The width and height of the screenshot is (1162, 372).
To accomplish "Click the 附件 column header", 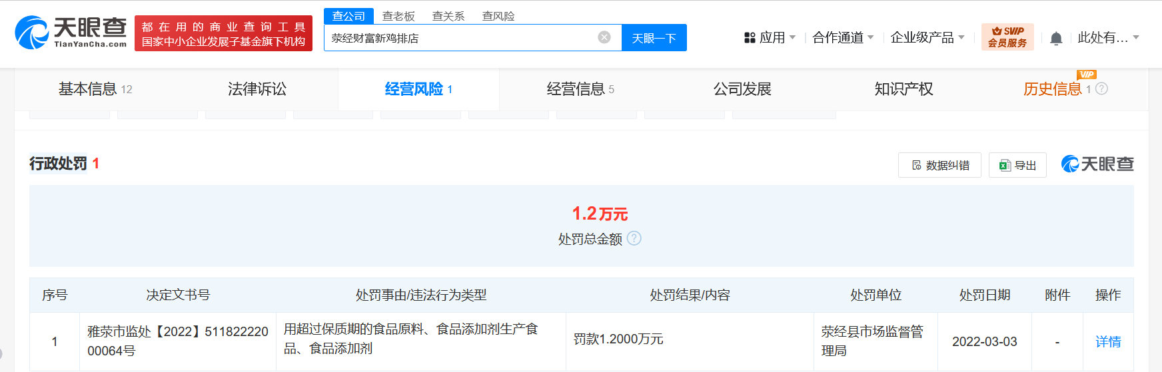I will [x=1057, y=295].
